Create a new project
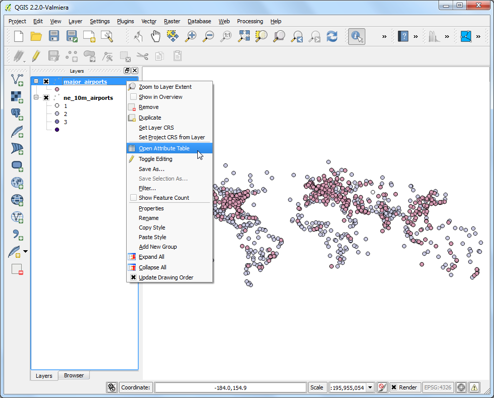Viewport: 494px width, 398px height. click(x=19, y=36)
